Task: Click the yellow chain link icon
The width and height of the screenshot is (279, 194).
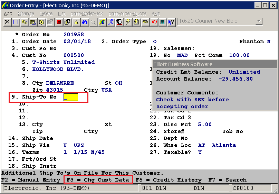Action: pyautogui.click(x=145, y=22)
